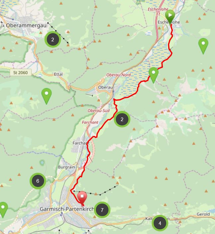Click the red Farchant junction label

pos(90,122)
